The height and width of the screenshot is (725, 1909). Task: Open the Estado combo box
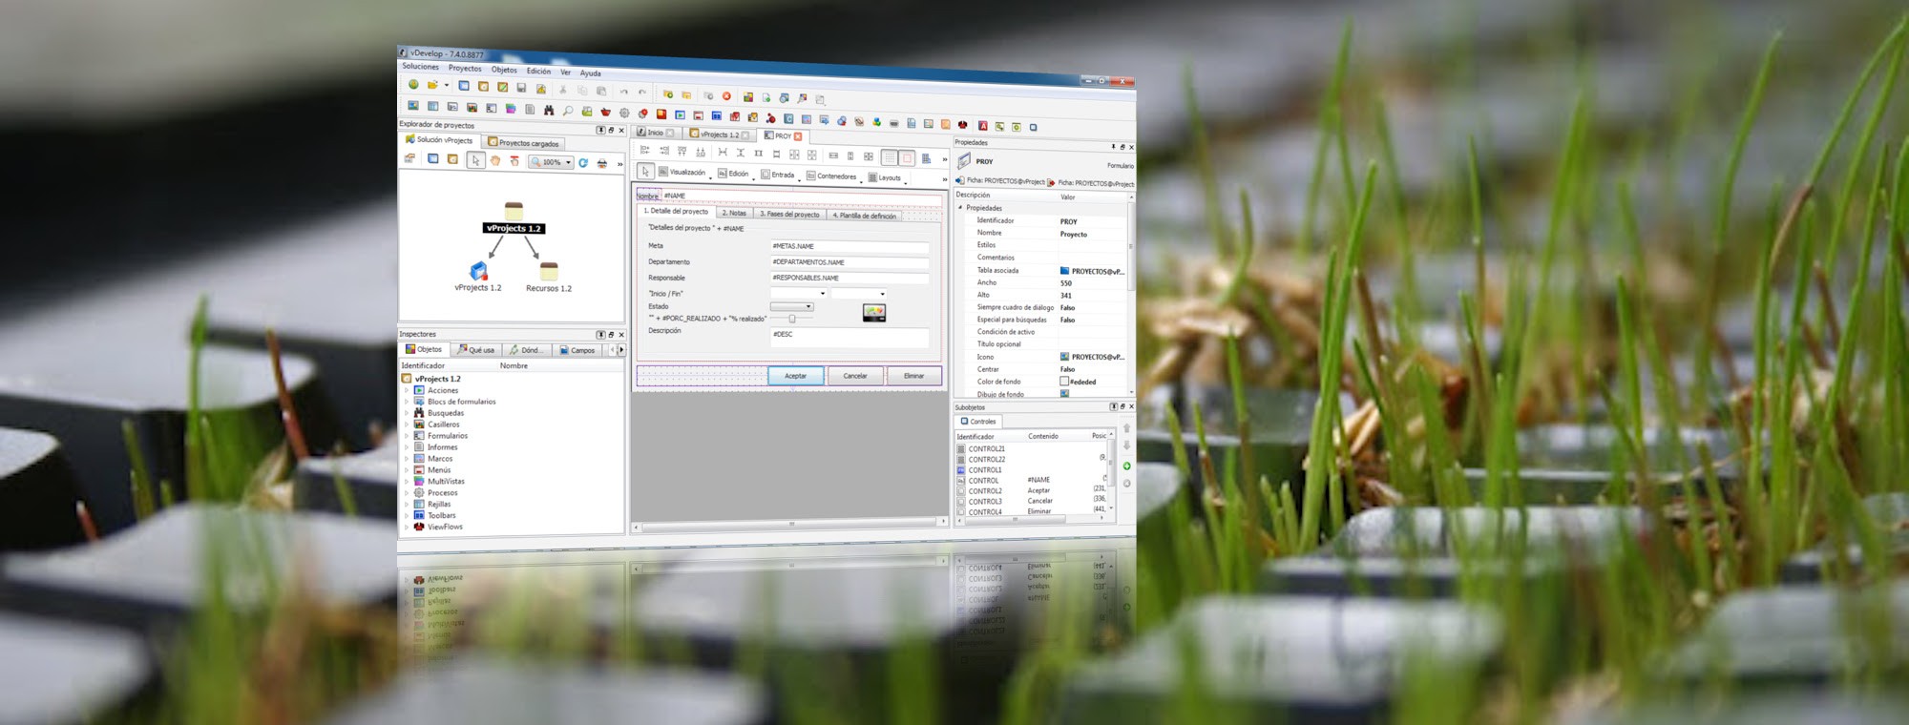click(x=791, y=306)
